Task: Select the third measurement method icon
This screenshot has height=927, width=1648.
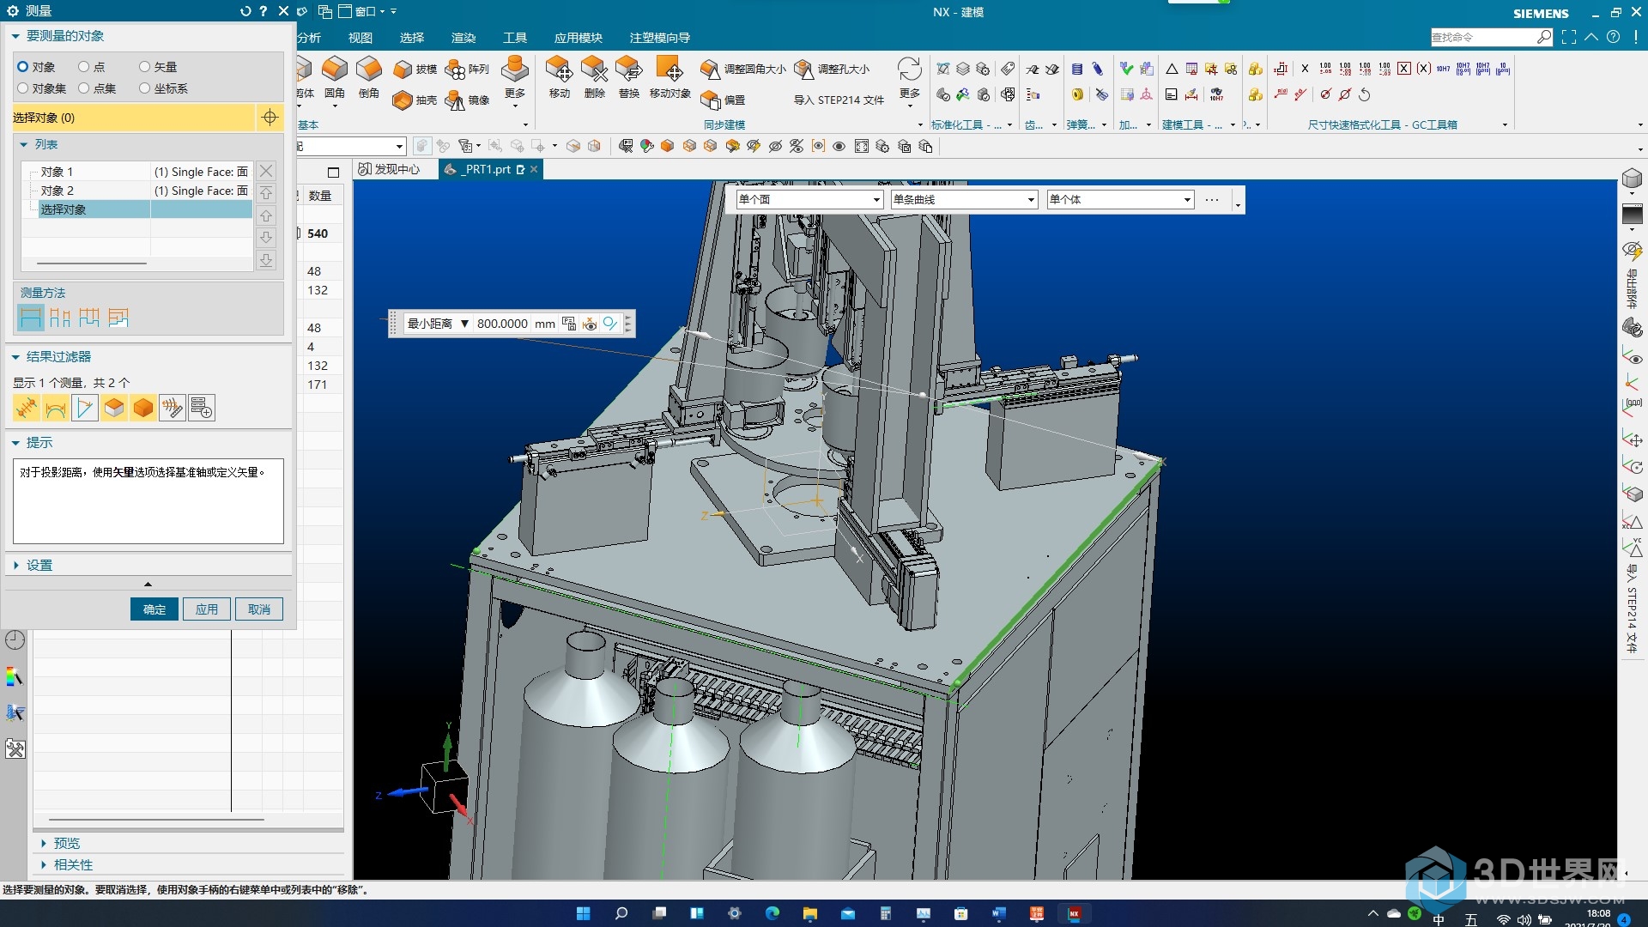Action: click(89, 318)
